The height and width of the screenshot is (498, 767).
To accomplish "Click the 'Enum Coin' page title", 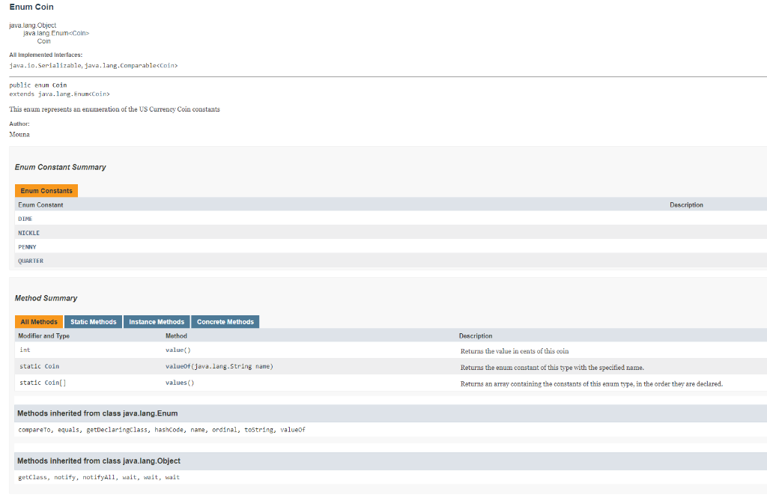I will tap(31, 7).
